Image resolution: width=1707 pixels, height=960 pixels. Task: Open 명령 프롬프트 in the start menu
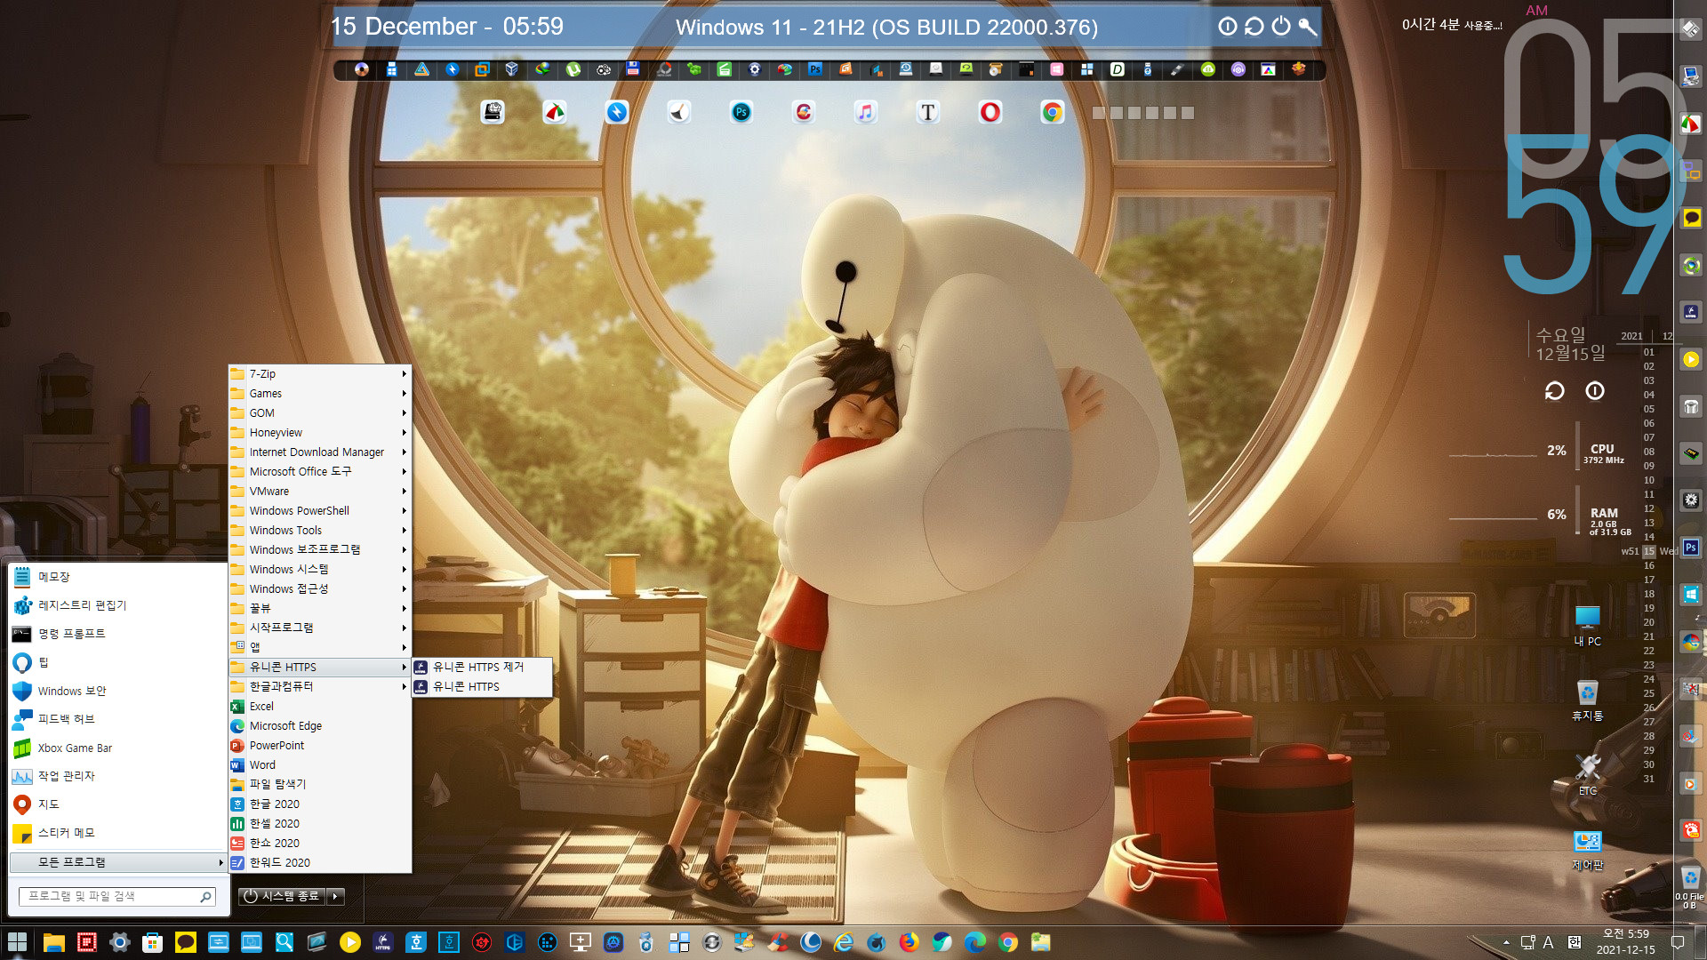117,634
